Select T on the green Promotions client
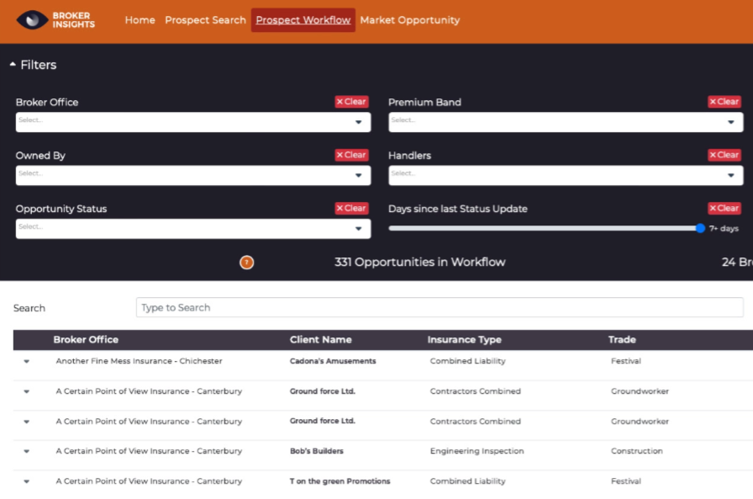This screenshot has width=753, height=499. point(340,481)
